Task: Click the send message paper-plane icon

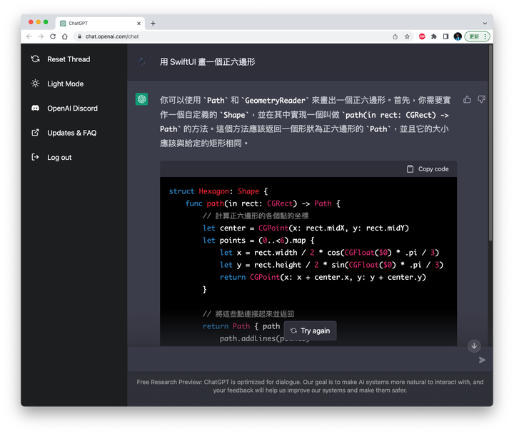Action: [482, 360]
